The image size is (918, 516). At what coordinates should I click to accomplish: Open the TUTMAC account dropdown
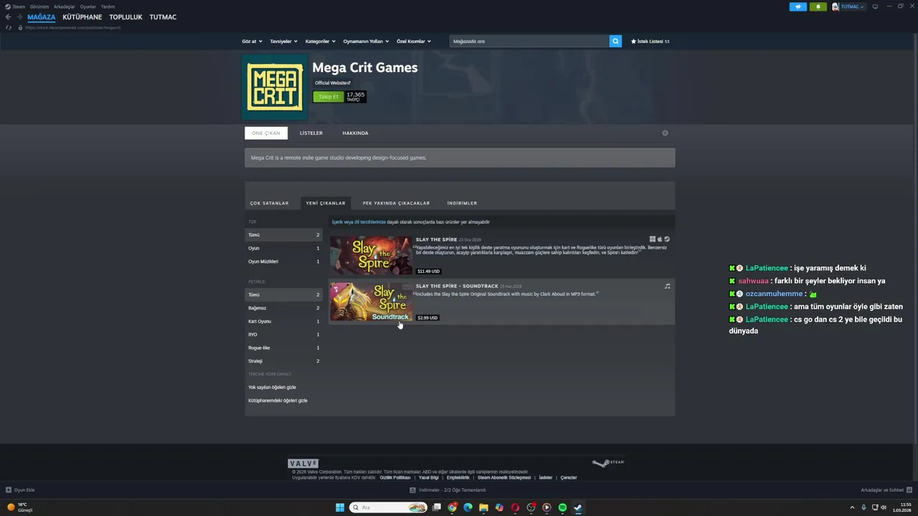click(848, 6)
